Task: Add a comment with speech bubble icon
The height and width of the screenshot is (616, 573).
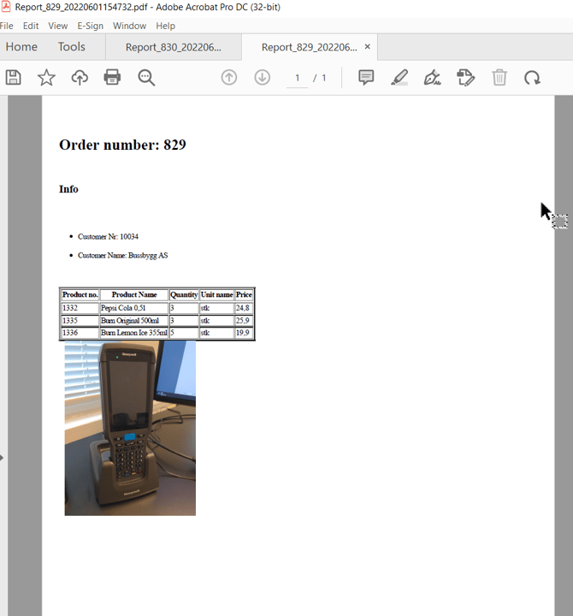Action: click(x=366, y=78)
